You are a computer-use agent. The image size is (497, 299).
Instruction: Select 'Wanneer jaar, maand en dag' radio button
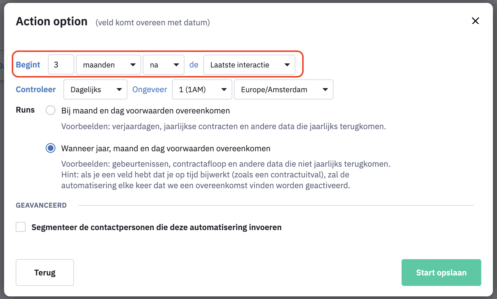(x=51, y=148)
